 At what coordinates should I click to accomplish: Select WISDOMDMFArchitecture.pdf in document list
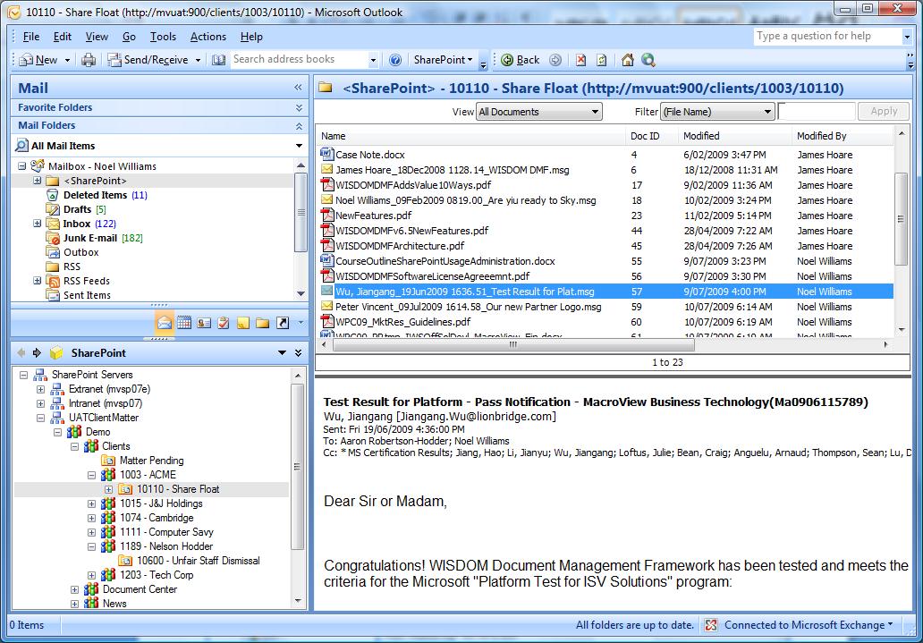pos(400,246)
